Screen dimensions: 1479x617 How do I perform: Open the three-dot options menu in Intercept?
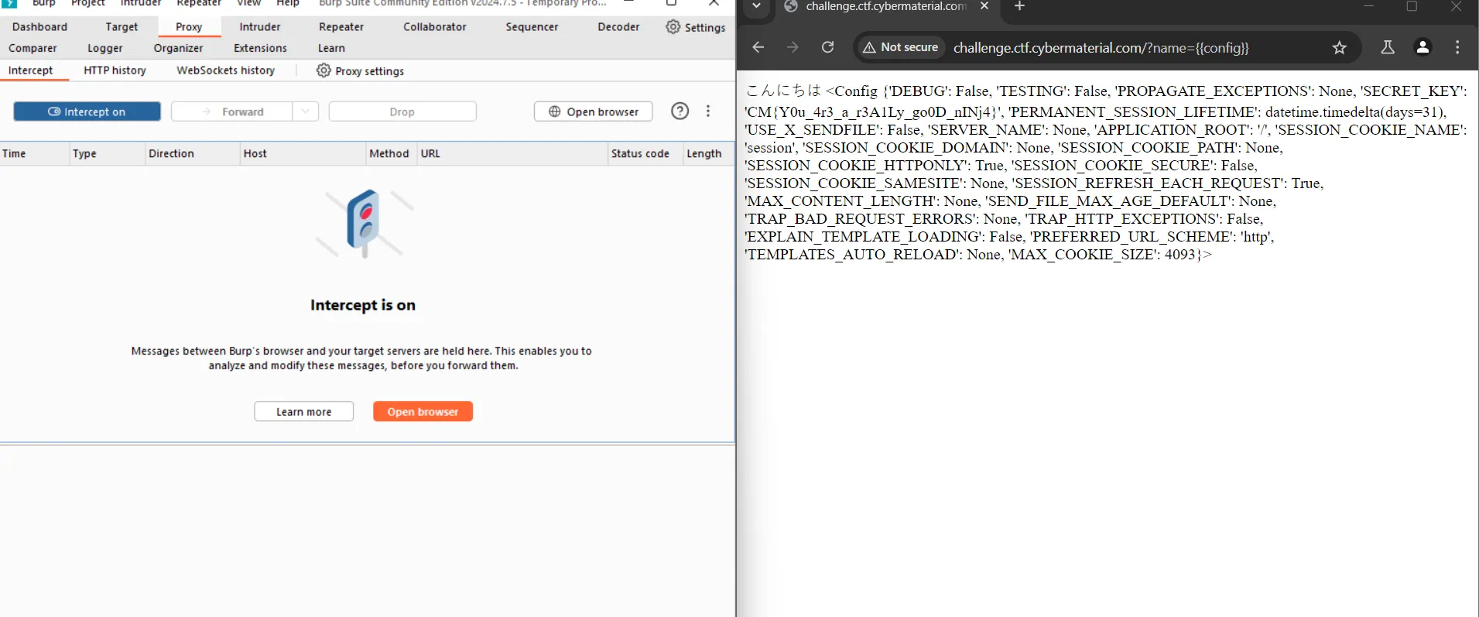[x=708, y=111]
